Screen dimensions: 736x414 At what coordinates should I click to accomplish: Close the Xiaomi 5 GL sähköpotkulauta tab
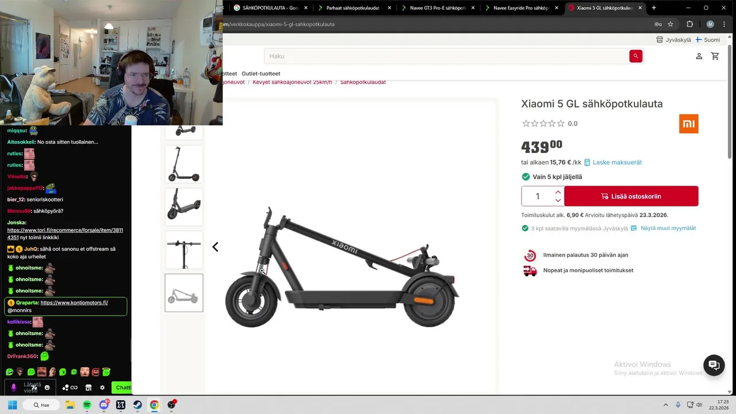pyautogui.click(x=640, y=8)
